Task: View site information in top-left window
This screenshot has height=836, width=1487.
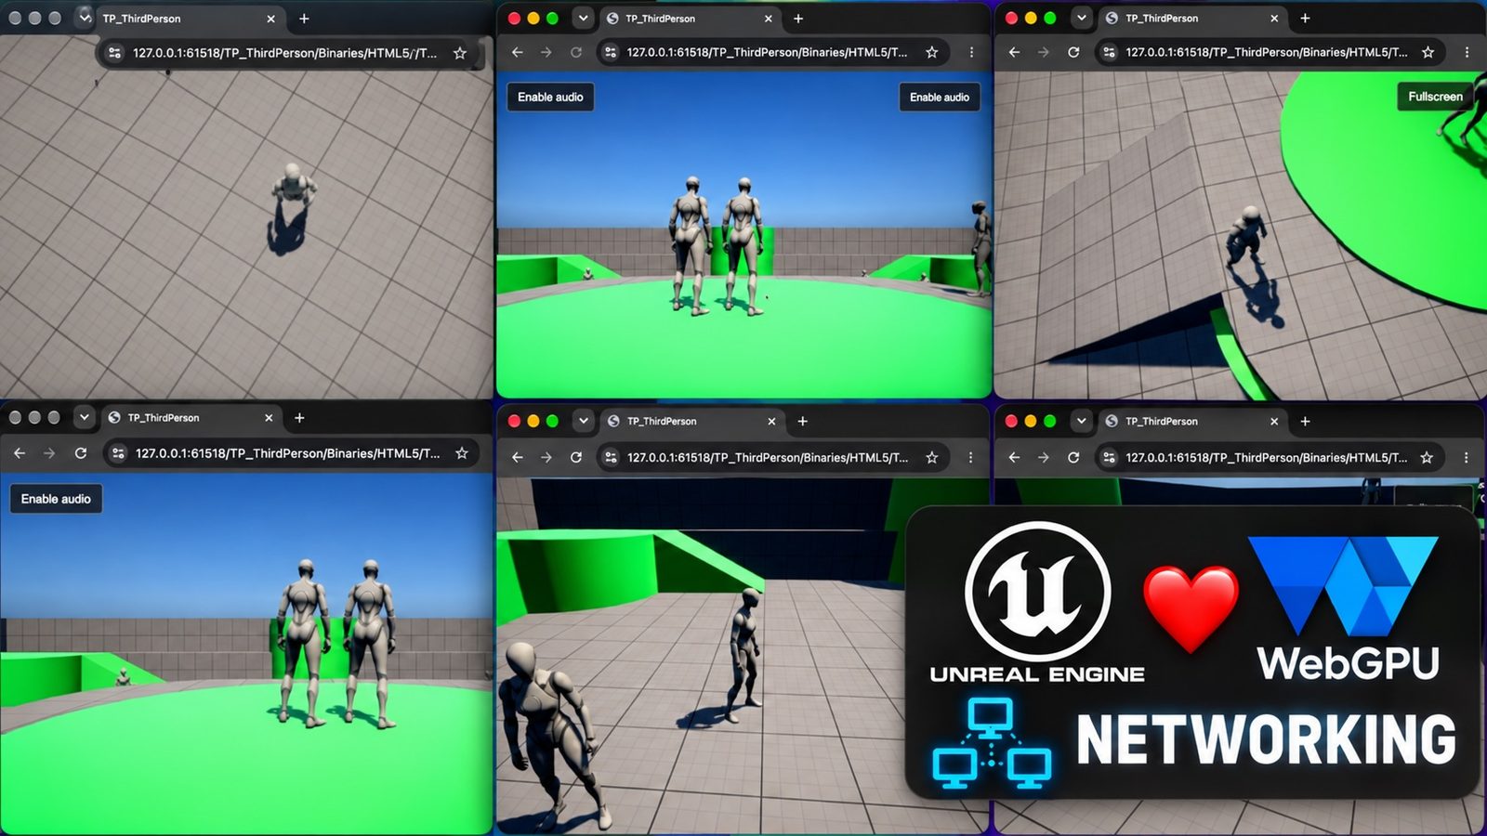Action: pyautogui.click(x=114, y=53)
